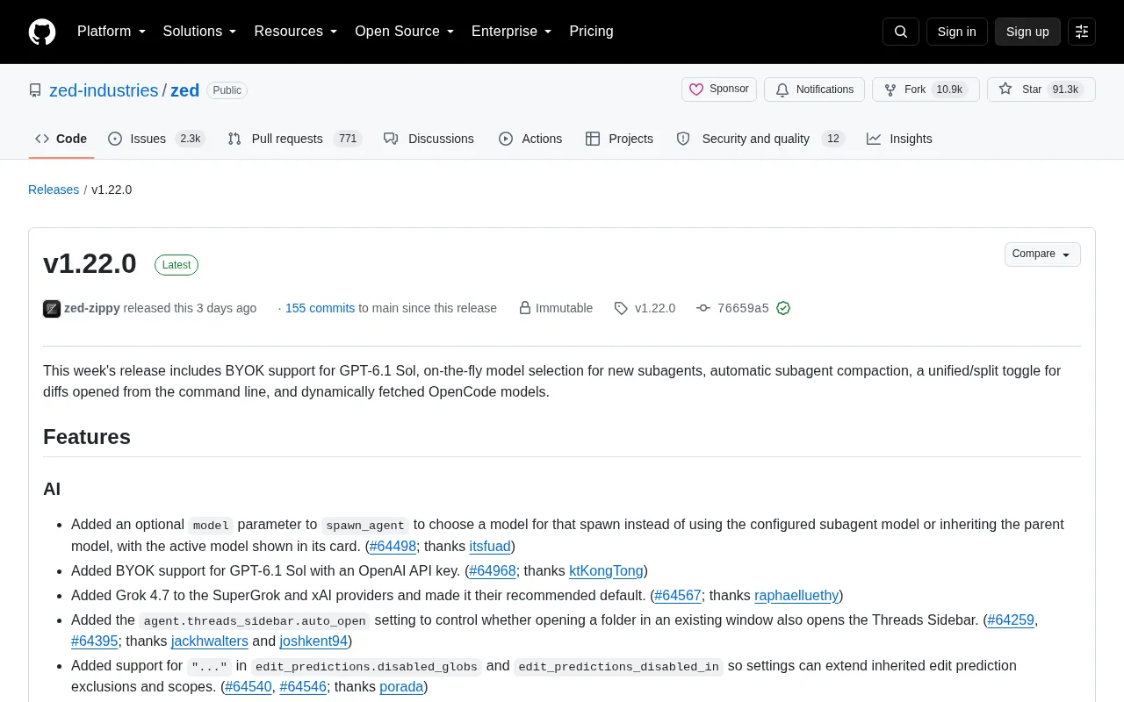Open the 155 commits link
Image resolution: width=1124 pixels, height=702 pixels.
pyautogui.click(x=320, y=308)
